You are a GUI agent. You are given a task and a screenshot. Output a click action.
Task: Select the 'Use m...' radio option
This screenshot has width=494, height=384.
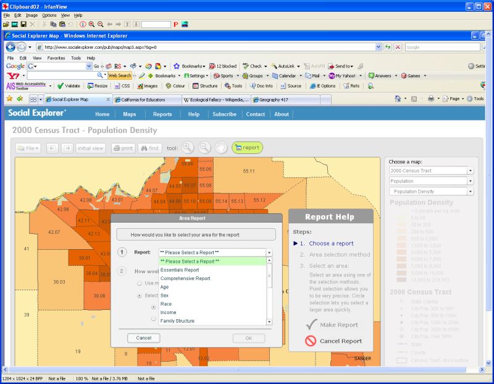pyautogui.click(x=140, y=283)
